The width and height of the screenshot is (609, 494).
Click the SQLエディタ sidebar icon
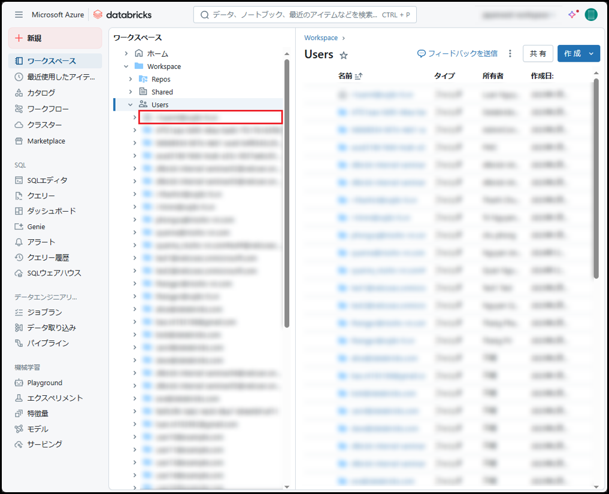[x=19, y=180]
